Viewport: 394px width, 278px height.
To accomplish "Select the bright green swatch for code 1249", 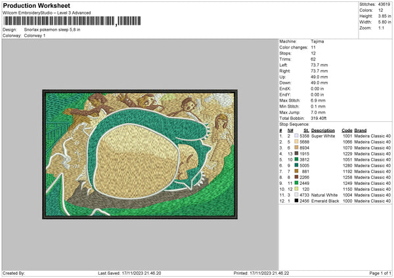I will click(x=296, y=183).
